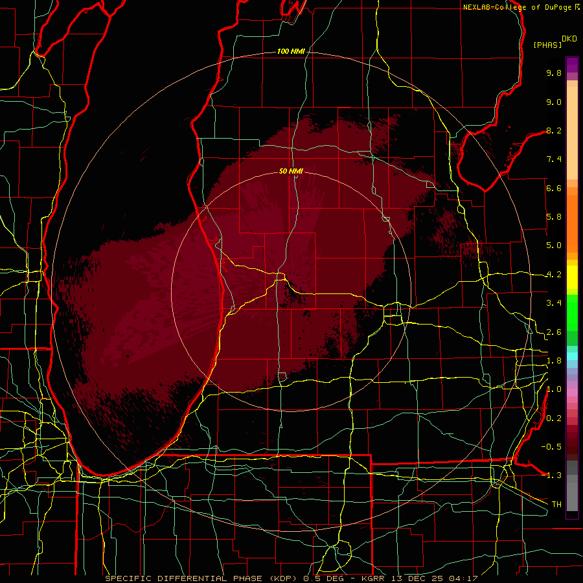Viewport: 583px width, 583px height.
Task: Click the SPECIFIC DIFFERENTIAL PHASE (KDP) caption
Action: 203,578
